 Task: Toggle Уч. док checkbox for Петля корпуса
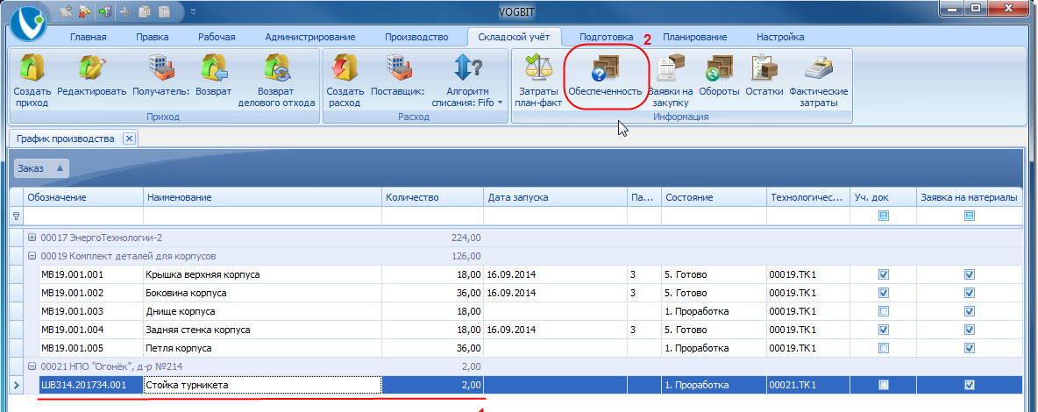tap(883, 348)
